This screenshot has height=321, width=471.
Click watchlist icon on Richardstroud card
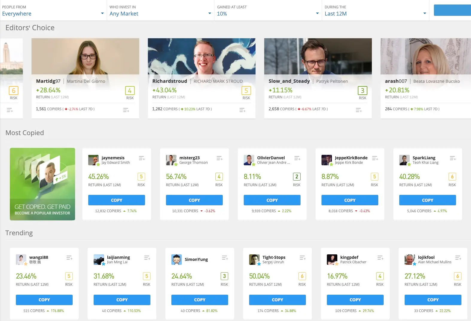pos(243,110)
